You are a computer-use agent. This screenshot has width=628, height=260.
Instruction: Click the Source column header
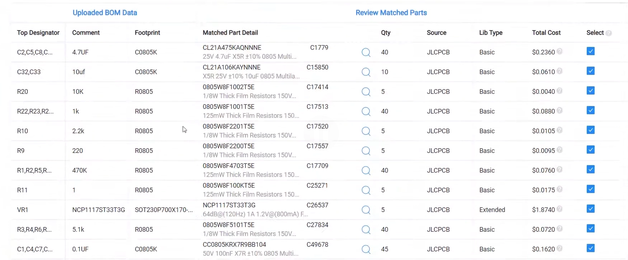click(436, 33)
